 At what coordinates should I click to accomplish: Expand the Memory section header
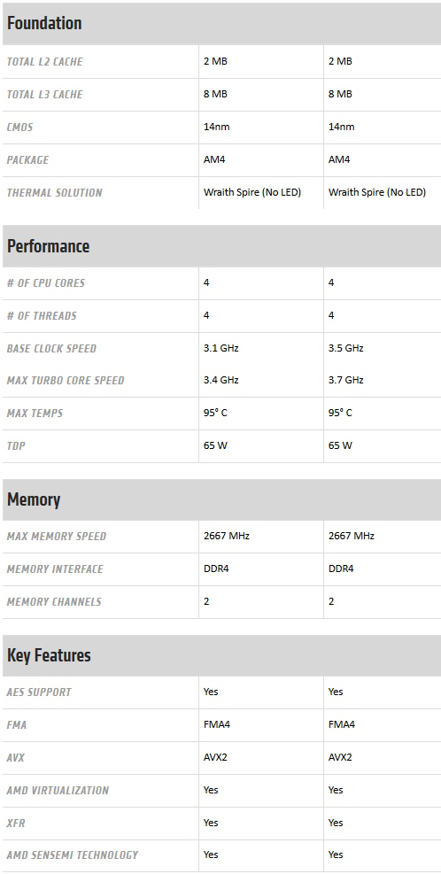click(x=221, y=499)
